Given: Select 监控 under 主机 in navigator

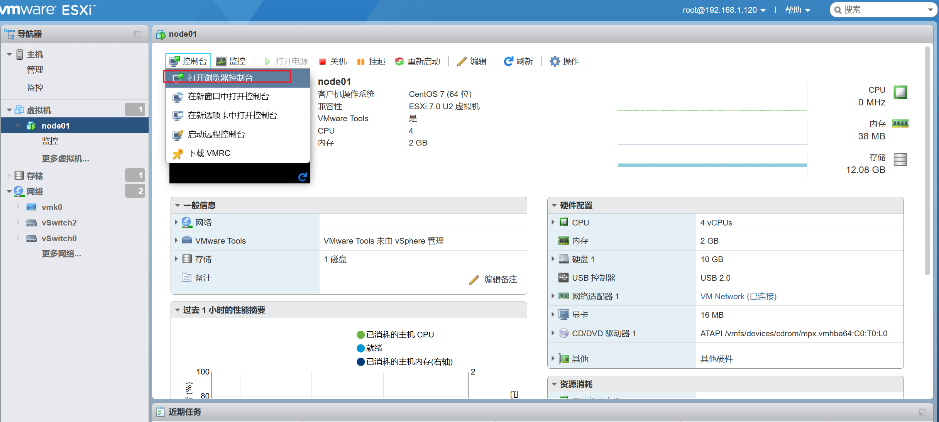Looking at the screenshot, I should click(x=35, y=88).
